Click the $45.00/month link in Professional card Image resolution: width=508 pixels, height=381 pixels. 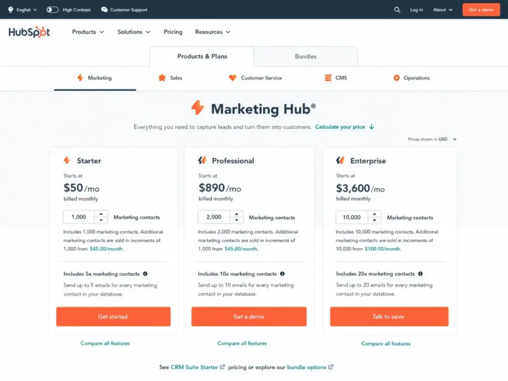coord(241,249)
